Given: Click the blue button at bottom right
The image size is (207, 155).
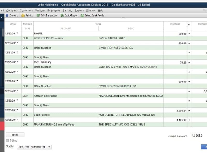Looking at the screenshot, I should (x=204, y=147).
